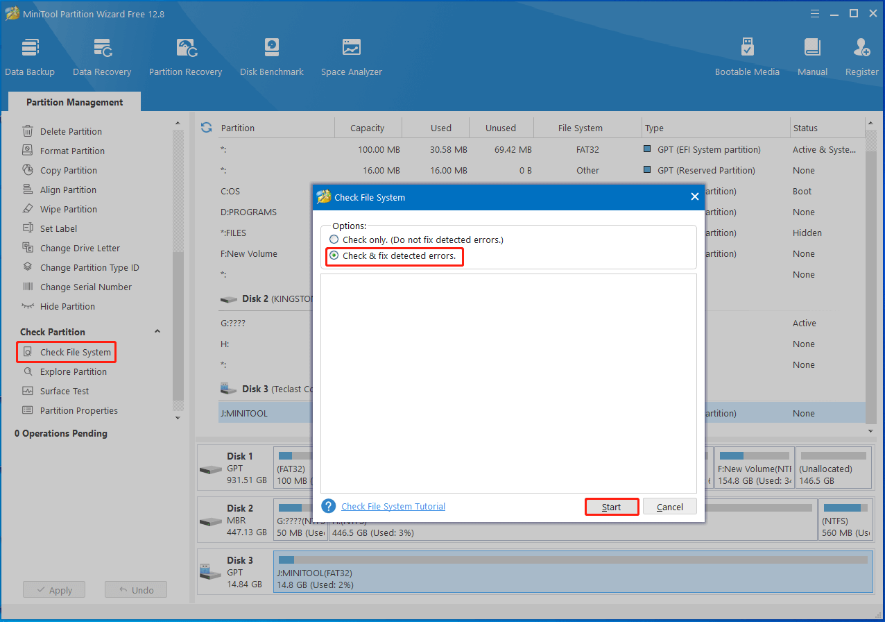Click sidebar scroll-down arrow

click(x=178, y=418)
